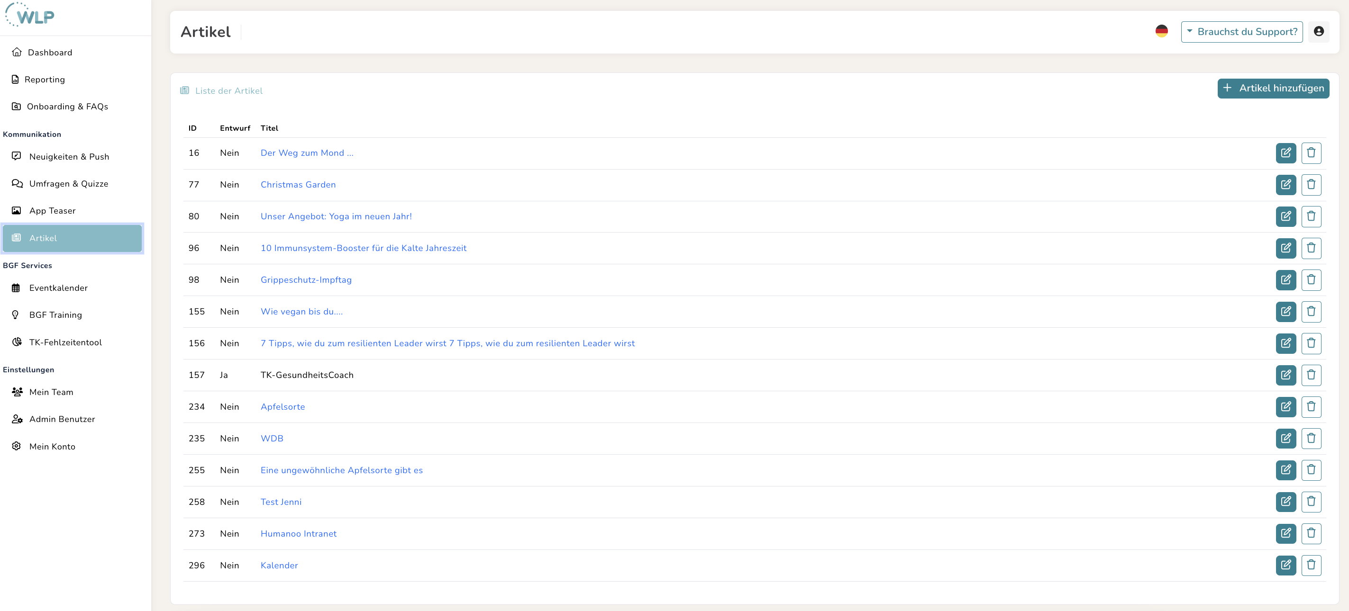Screen dimensions: 1349x611
Task: Click the German flag language icon
Action: 1161,31
